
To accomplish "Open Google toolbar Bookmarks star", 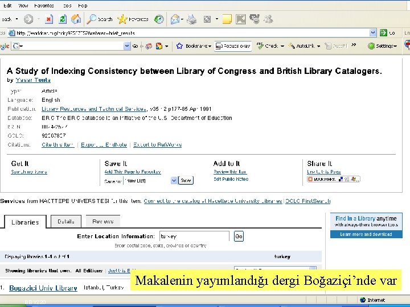I will (194, 46).
